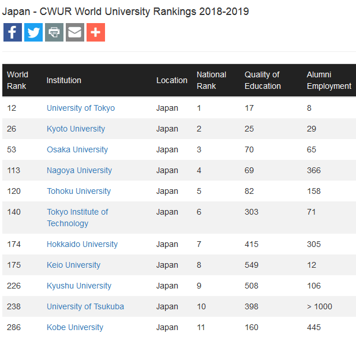
Task: Select quality of education value 17
Action: click(249, 108)
